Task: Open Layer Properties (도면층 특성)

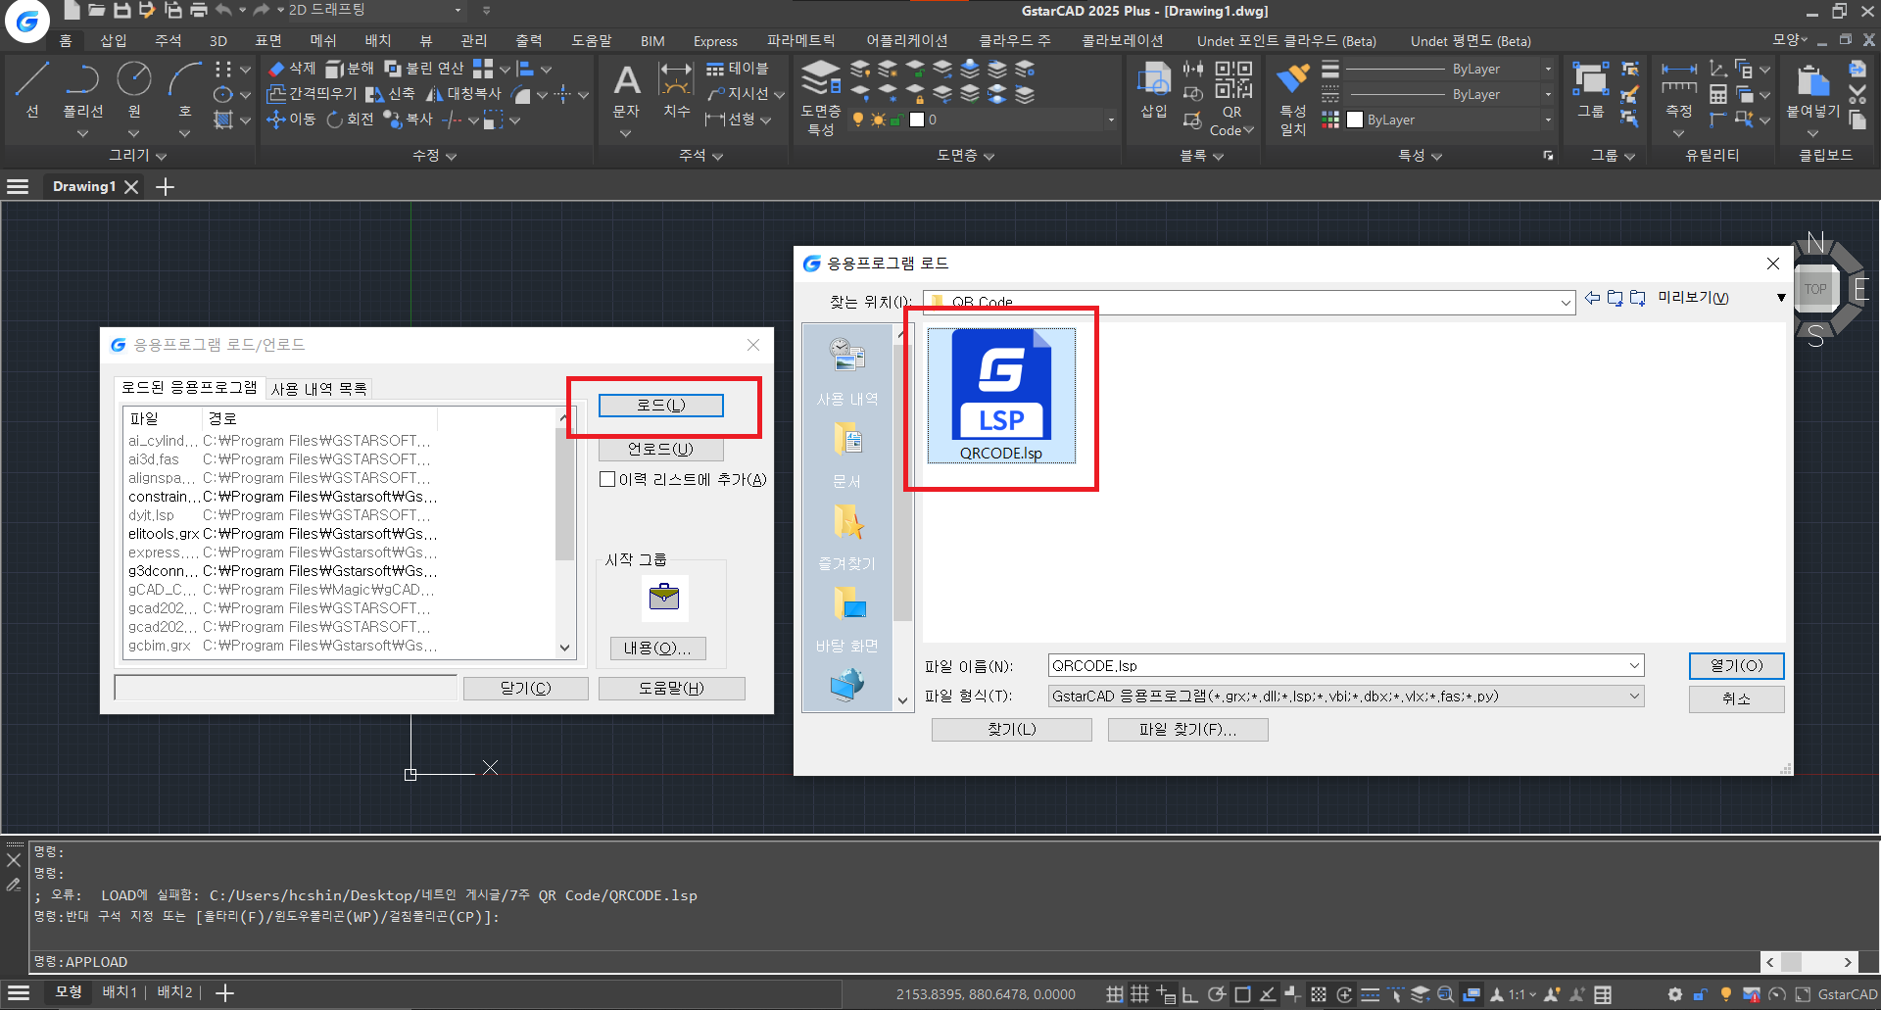Action: (x=821, y=98)
